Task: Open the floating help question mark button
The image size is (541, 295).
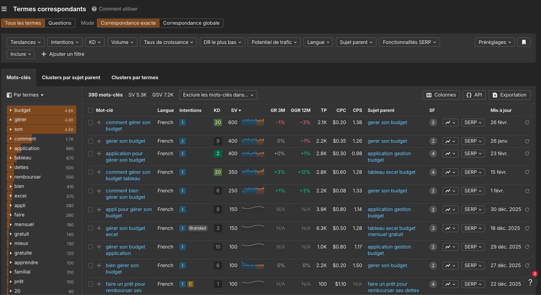Action: [530, 282]
